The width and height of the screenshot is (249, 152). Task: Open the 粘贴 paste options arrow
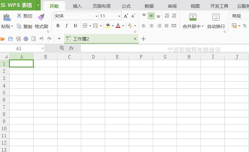(12, 26)
